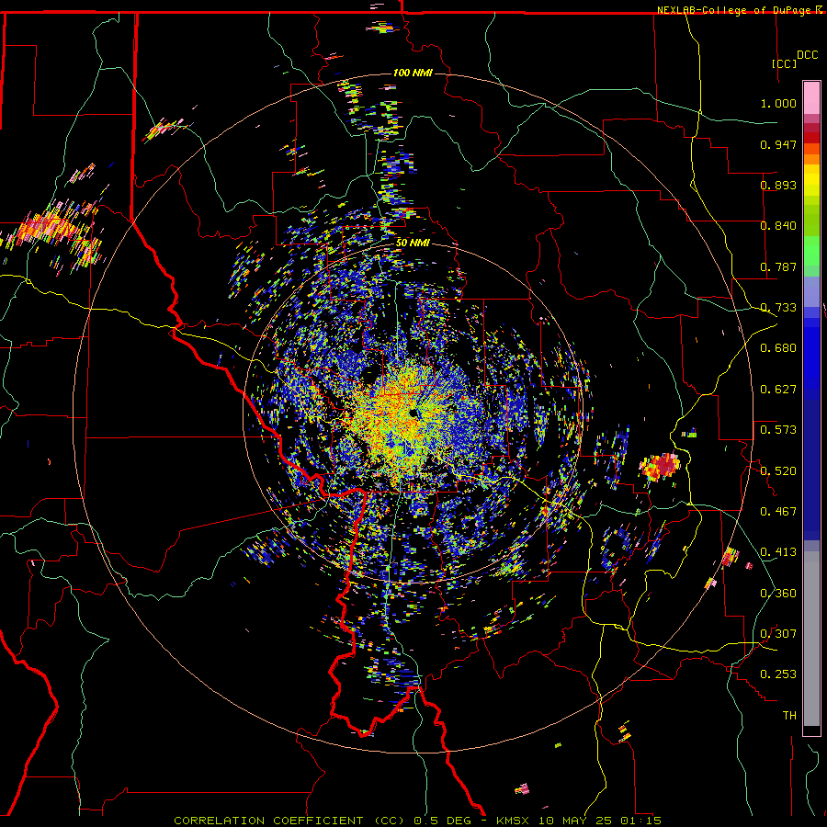
Task: Select the 0.893 scale value
Action: pyautogui.click(x=778, y=185)
